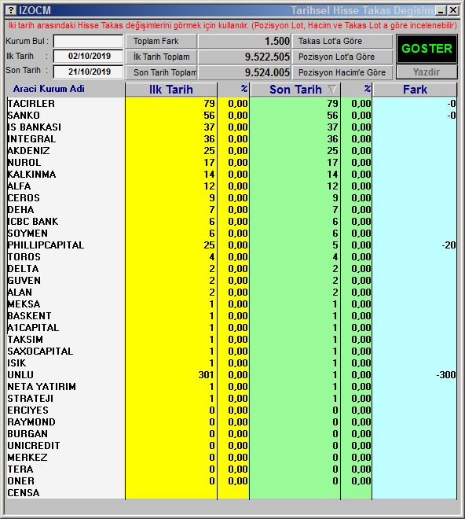Click the Araci Kurum Adi header
The height and width of the screenshot is (519, 465).
tap(49, 89)
